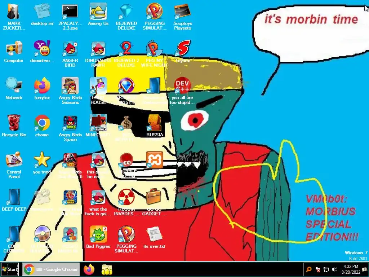Select the desktop.ini file icon
Viewport: 369px width, 277px height.
click(42, 12)
